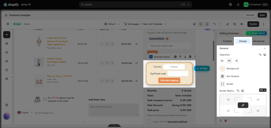This screenshot has width=271, height=128.
Task: Open the Box Shadow settings icon
Action: 222,76
